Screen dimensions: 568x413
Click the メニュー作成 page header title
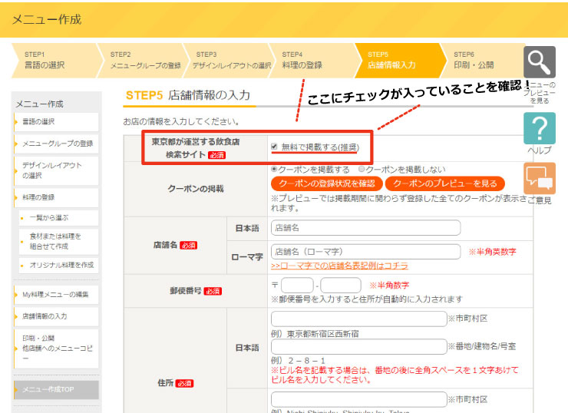(47, 19)
